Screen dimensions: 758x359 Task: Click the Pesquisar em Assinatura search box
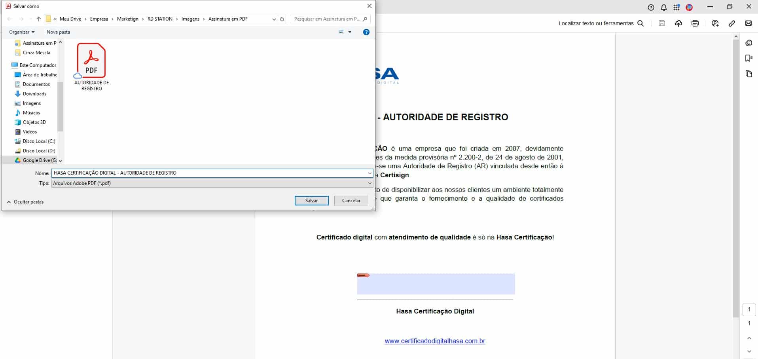pos(330,19)
